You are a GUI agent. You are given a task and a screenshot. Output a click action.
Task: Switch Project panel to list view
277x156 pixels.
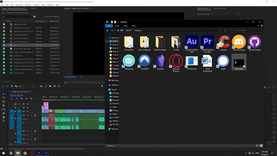click(x=7, y=86)
